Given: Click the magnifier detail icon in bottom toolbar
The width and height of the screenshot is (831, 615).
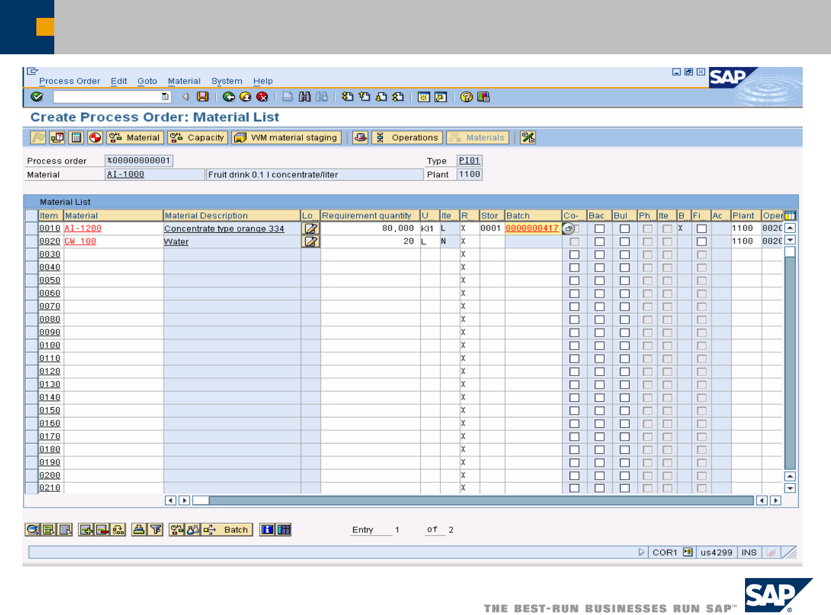Looking at the screenshot, I should (x=32, y=530).
